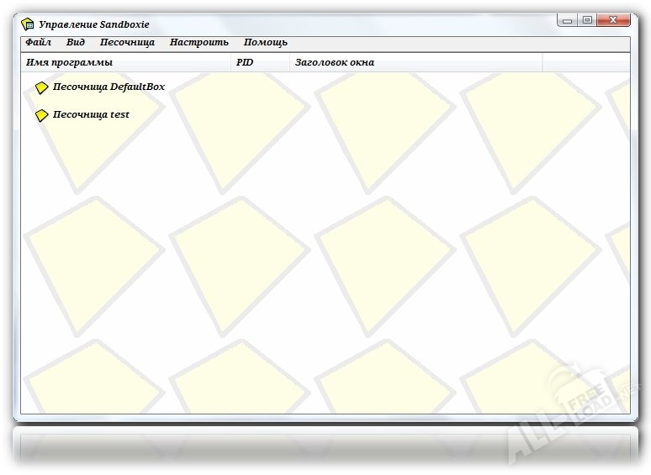The height and width of the screenshot is (475, 651).
Task: Click the yellow test sandbox icon
Action: (41, 115)
